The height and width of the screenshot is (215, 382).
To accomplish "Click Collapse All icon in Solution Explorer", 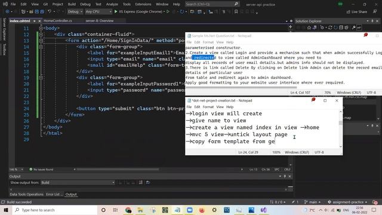I will (341, 27).
